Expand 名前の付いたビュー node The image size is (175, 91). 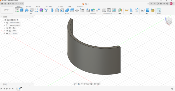point(5,25)
